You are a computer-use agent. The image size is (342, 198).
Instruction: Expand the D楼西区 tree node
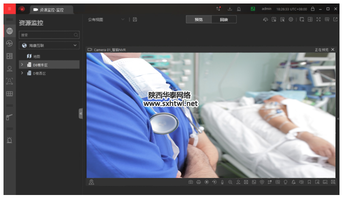pyautogui.click(x=22, y=73)
